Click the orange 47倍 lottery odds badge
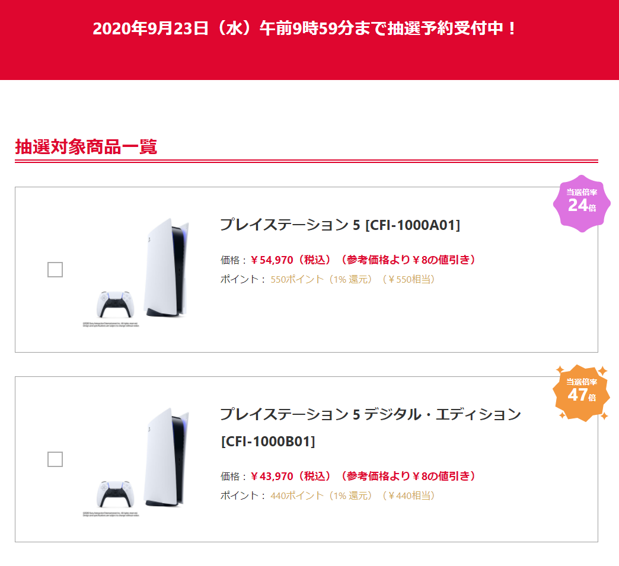This screenshot has height=566, width=619. click(582, 393)
